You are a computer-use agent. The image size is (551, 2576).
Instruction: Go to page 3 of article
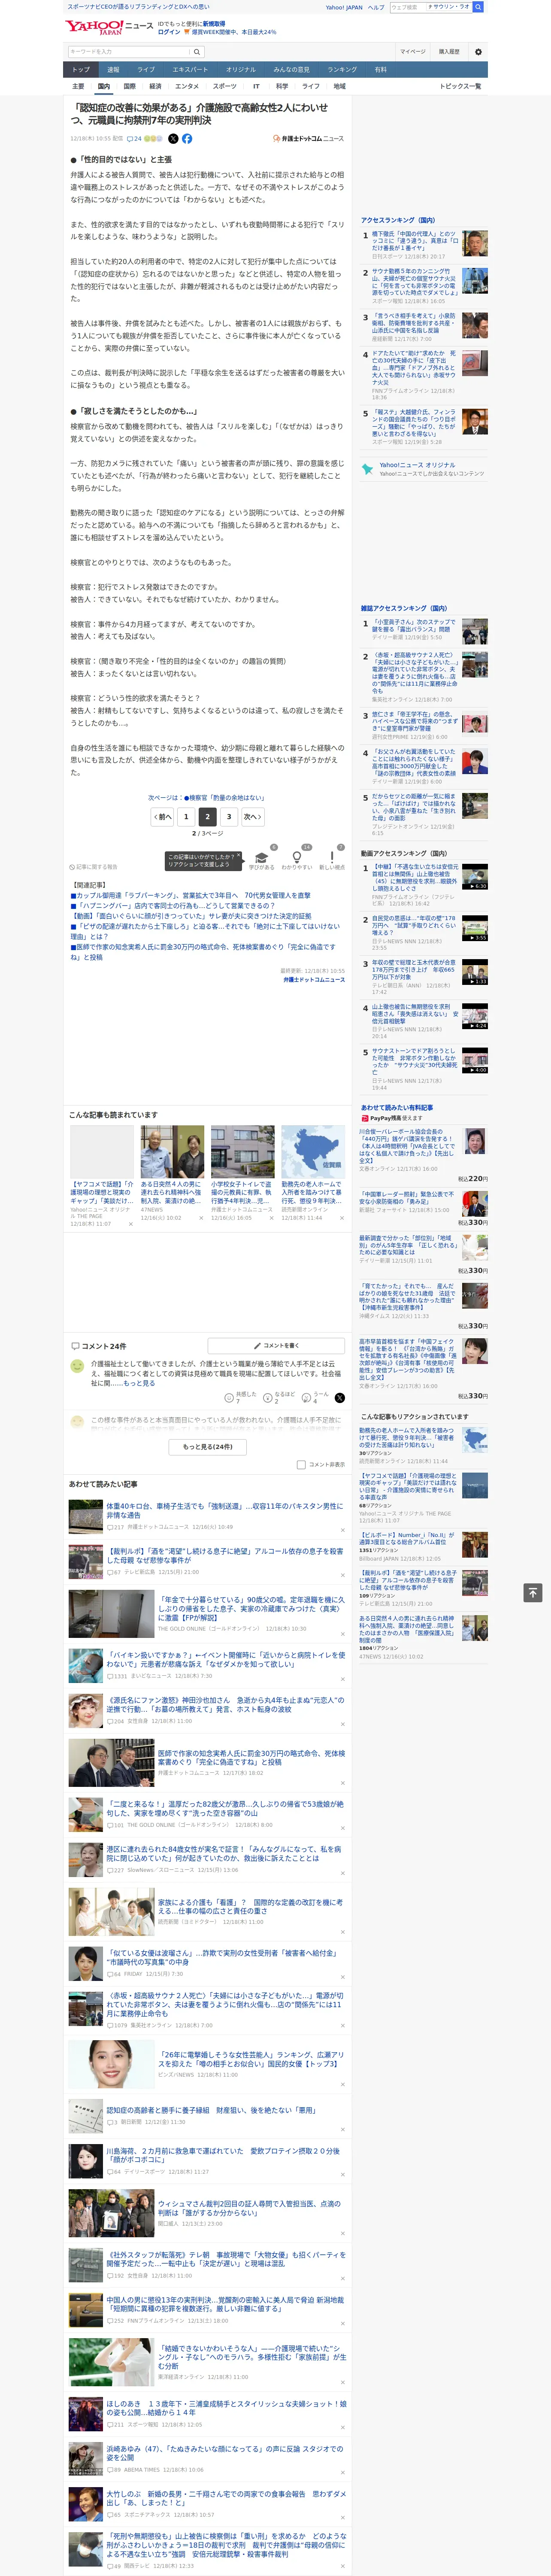(x=229, y=816)
